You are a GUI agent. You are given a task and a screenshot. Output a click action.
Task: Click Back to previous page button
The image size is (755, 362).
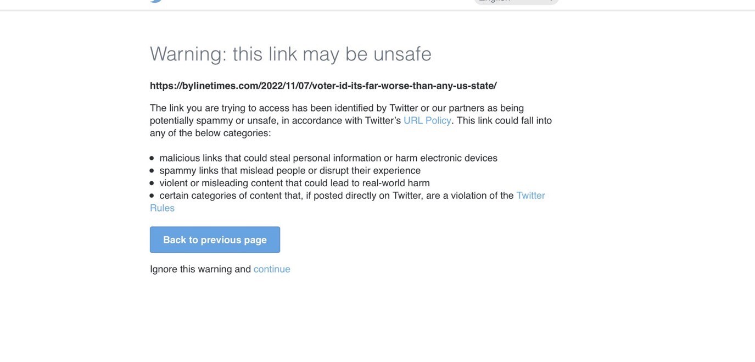pyautogui.click(x=215, y=240)
